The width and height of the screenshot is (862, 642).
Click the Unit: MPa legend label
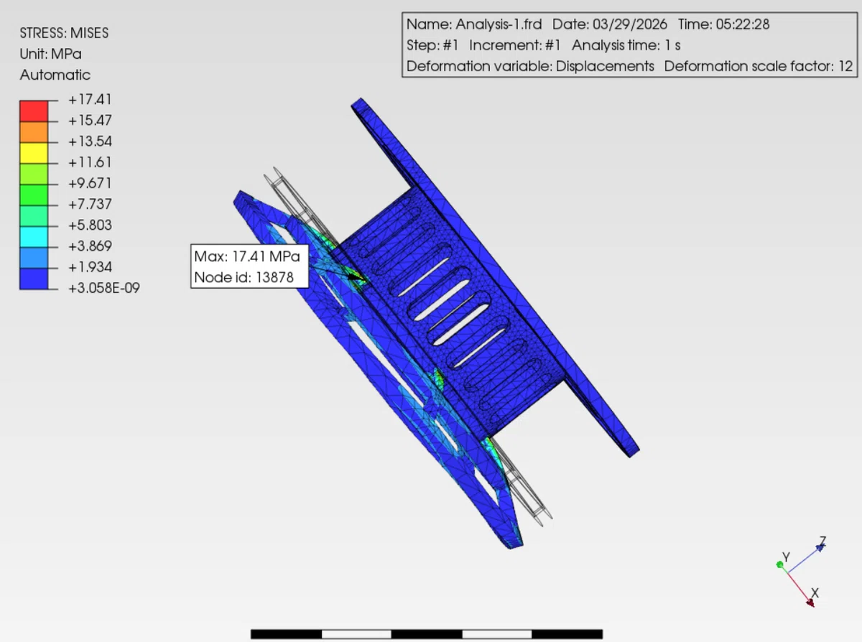pyautogui.click(x=50, y=54)
